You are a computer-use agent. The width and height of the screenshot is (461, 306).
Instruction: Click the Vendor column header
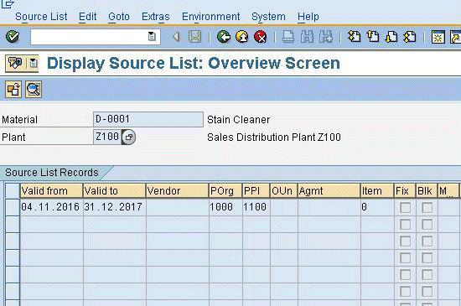[x=178, y=191]
